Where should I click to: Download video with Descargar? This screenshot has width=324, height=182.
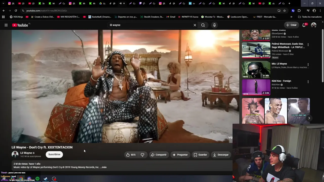coord(221,155)
